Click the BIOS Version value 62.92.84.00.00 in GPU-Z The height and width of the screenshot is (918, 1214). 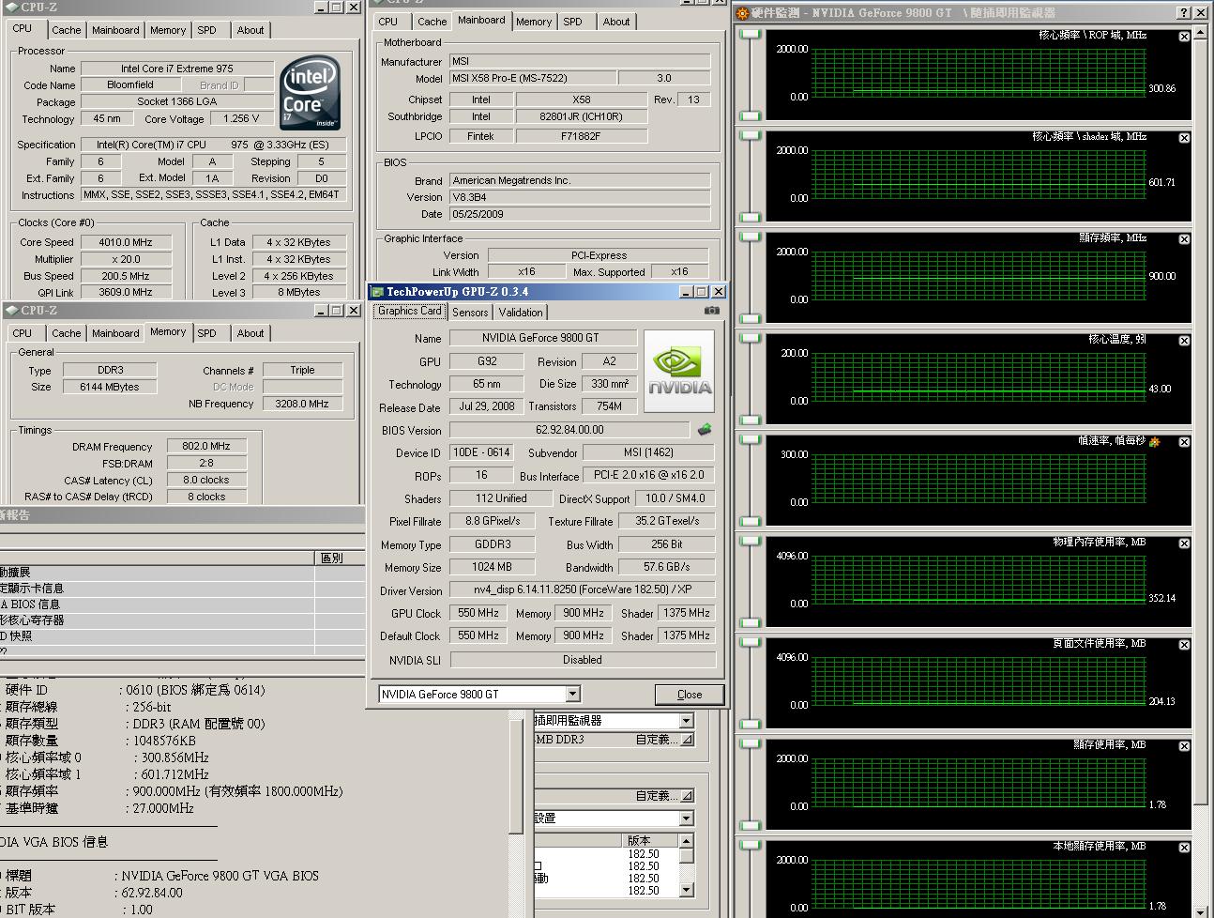(570, 430)
